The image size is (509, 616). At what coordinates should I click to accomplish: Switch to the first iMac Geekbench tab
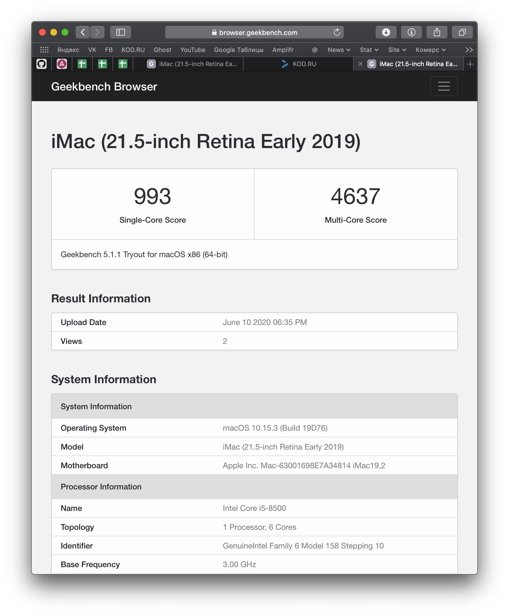click(192, 64)
